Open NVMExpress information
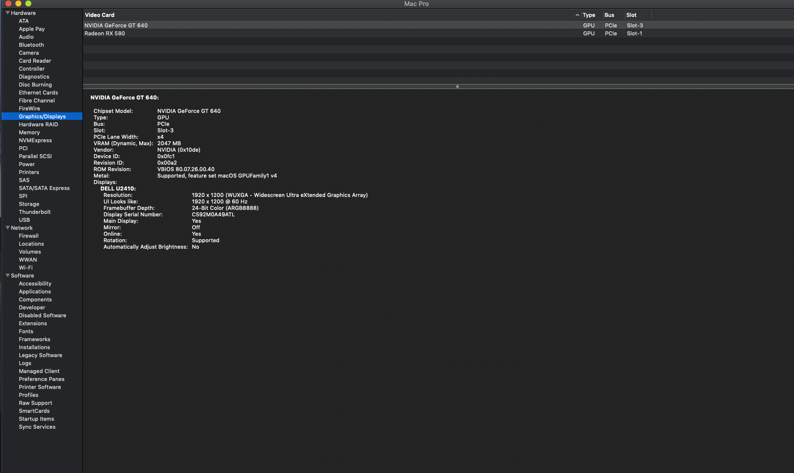Screen dimensions: 794x473 click(x=35, y=140)
